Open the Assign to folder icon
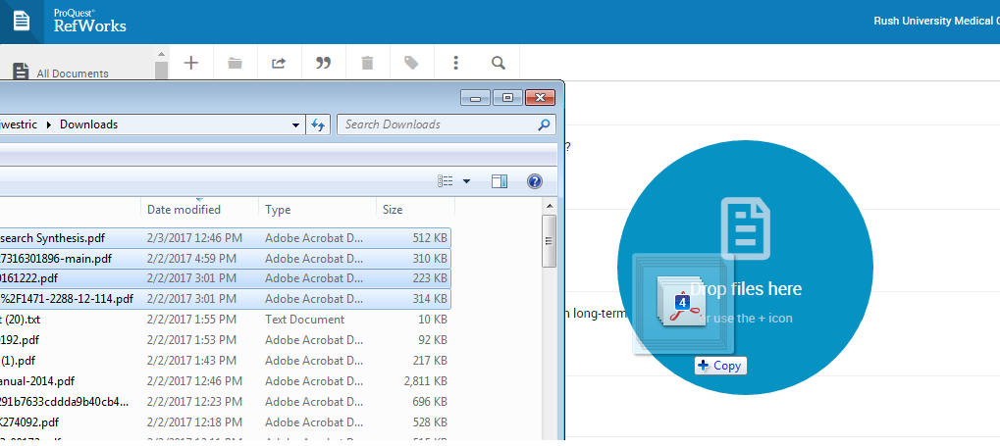 coord(236,63)
